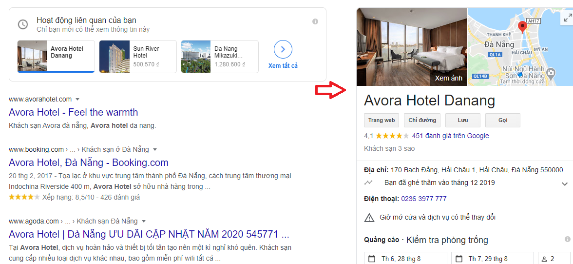573x264 pixels.
Task: Click the calendar icon for Th 7, 29 thg 8
Action: tap(458, 259)
